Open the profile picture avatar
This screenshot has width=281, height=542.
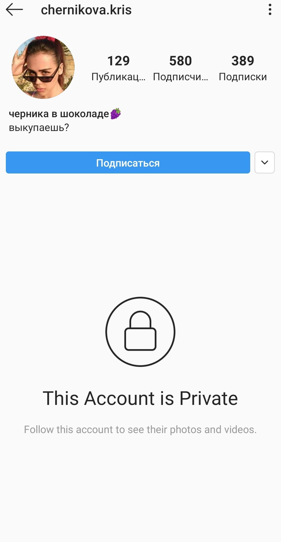tap(43, 67)
